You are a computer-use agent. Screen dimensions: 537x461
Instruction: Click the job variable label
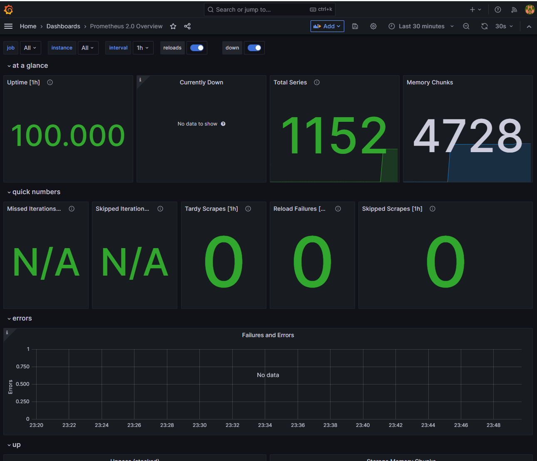tap(11, 48)
